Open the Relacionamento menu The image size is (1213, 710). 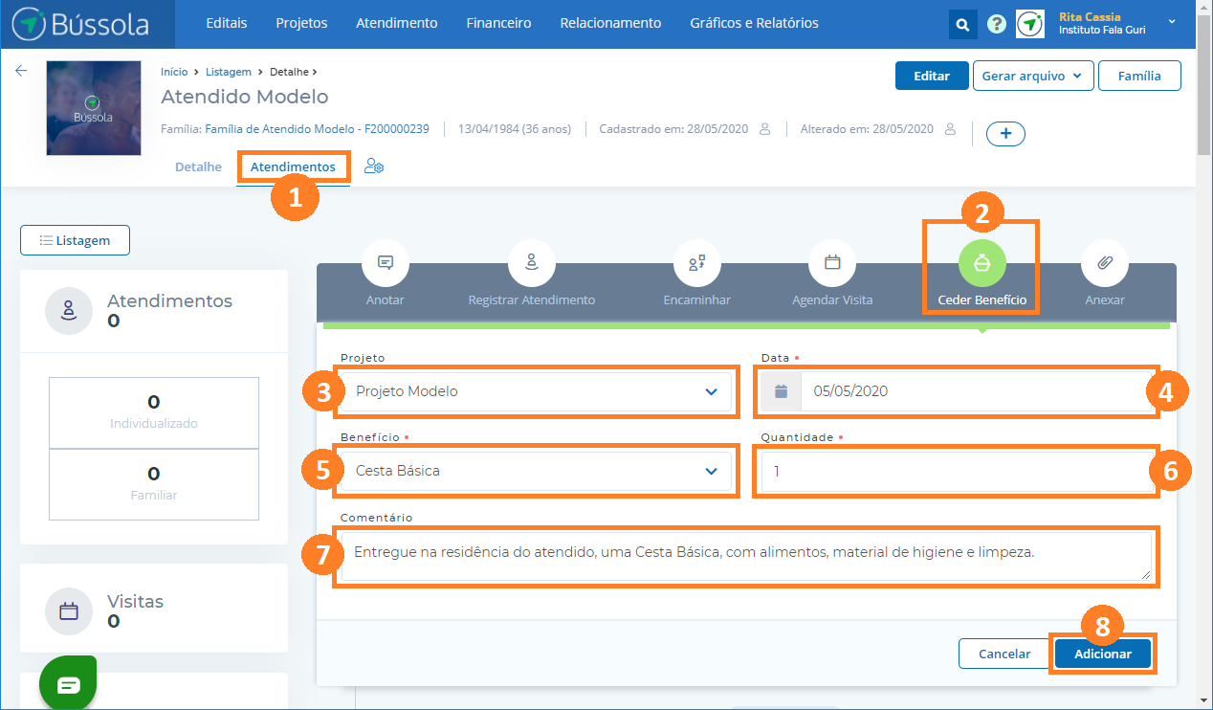click(610, 23)
